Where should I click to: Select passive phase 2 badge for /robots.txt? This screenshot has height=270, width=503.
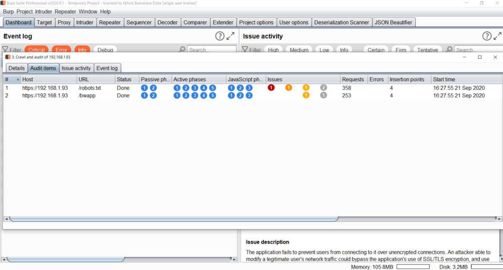tap(153, 88)
